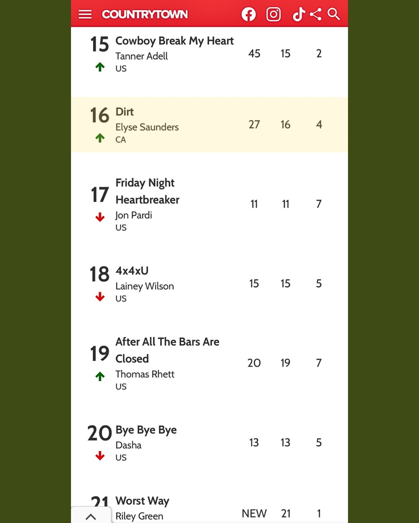
Task: Click the green up arrow under rank 19
Action: pos(100,376)
